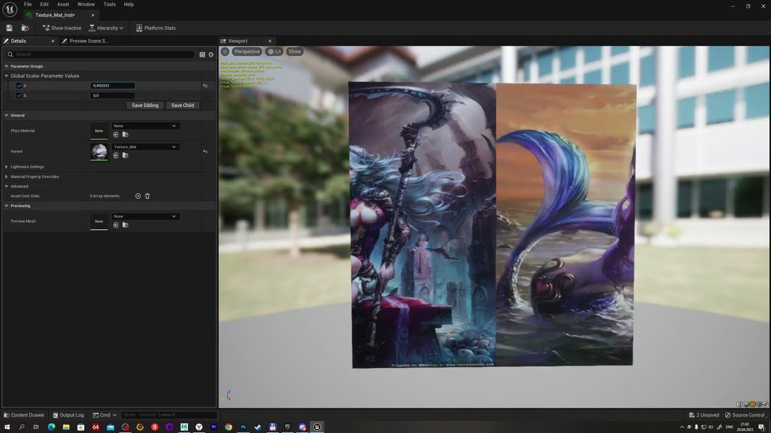
Task: Click the Save Sibling button
Action: tap(145, 105)
